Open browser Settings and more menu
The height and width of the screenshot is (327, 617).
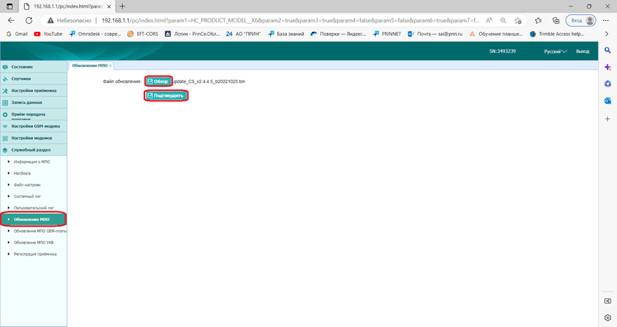(x=605, y=20)
